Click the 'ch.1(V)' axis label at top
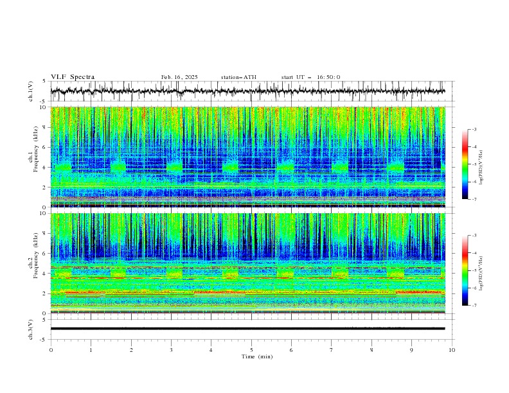The image size is (509, 393). coord(31,91)
